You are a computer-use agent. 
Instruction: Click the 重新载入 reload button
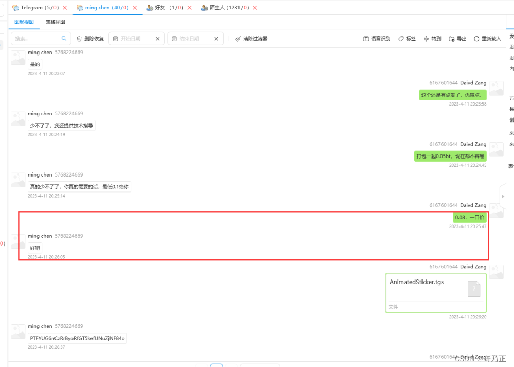point(487,39)
